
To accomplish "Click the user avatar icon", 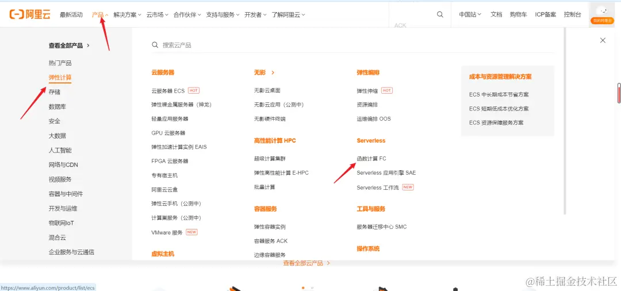I will tap(602, 10).
